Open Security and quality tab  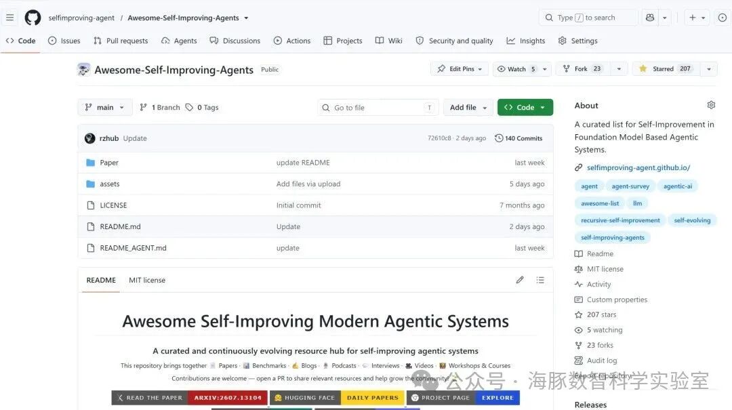pos(454,41)
